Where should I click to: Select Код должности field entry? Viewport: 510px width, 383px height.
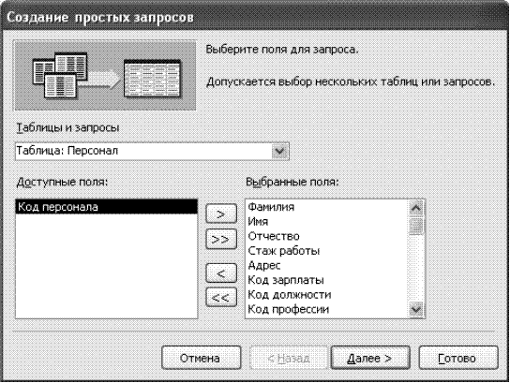click(290, 295)
